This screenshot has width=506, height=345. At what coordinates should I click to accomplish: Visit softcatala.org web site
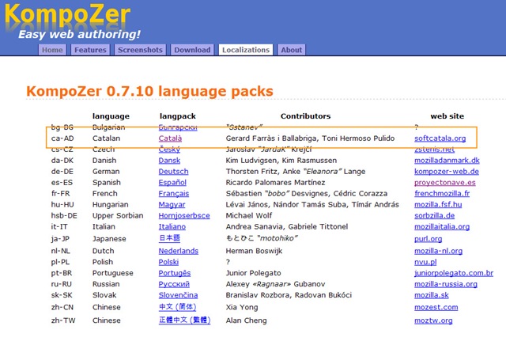tap(440, 138)
